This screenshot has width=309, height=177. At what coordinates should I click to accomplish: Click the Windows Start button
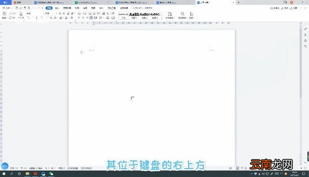pyautogui.click(x=4, y=174)
